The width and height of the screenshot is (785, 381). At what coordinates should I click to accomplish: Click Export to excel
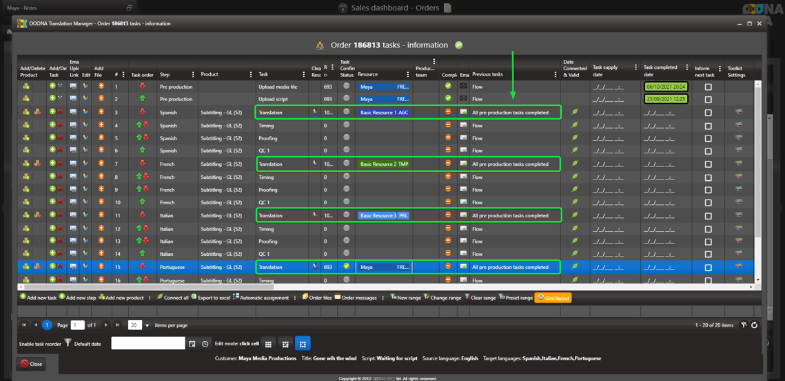tap(210, 298)
